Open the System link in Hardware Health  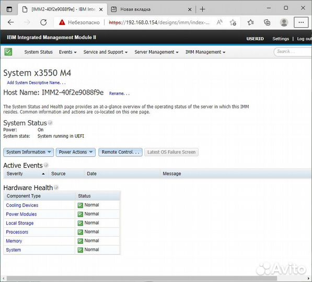(x=14, y=250)
